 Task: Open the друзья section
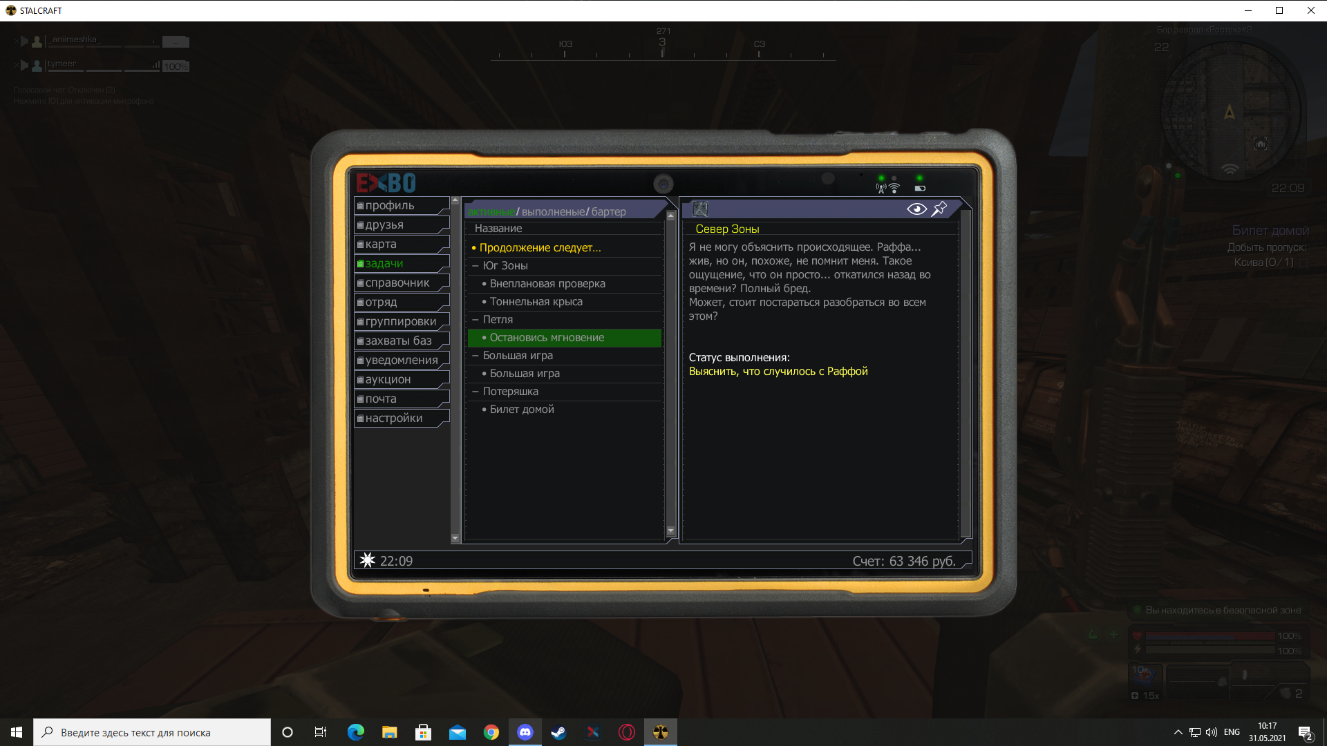coord(402,225)
